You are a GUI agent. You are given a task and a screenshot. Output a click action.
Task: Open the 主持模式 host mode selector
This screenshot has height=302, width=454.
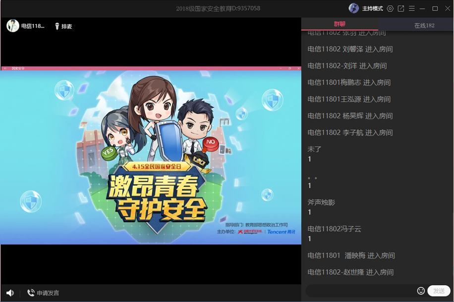pos(372,8)
